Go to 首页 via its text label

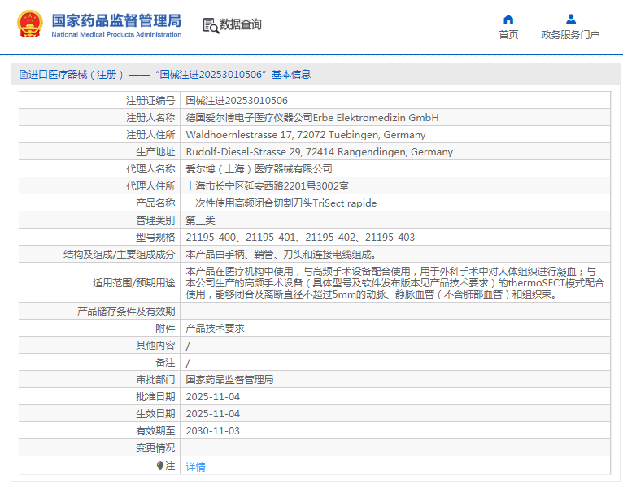(x=508, y=35)
